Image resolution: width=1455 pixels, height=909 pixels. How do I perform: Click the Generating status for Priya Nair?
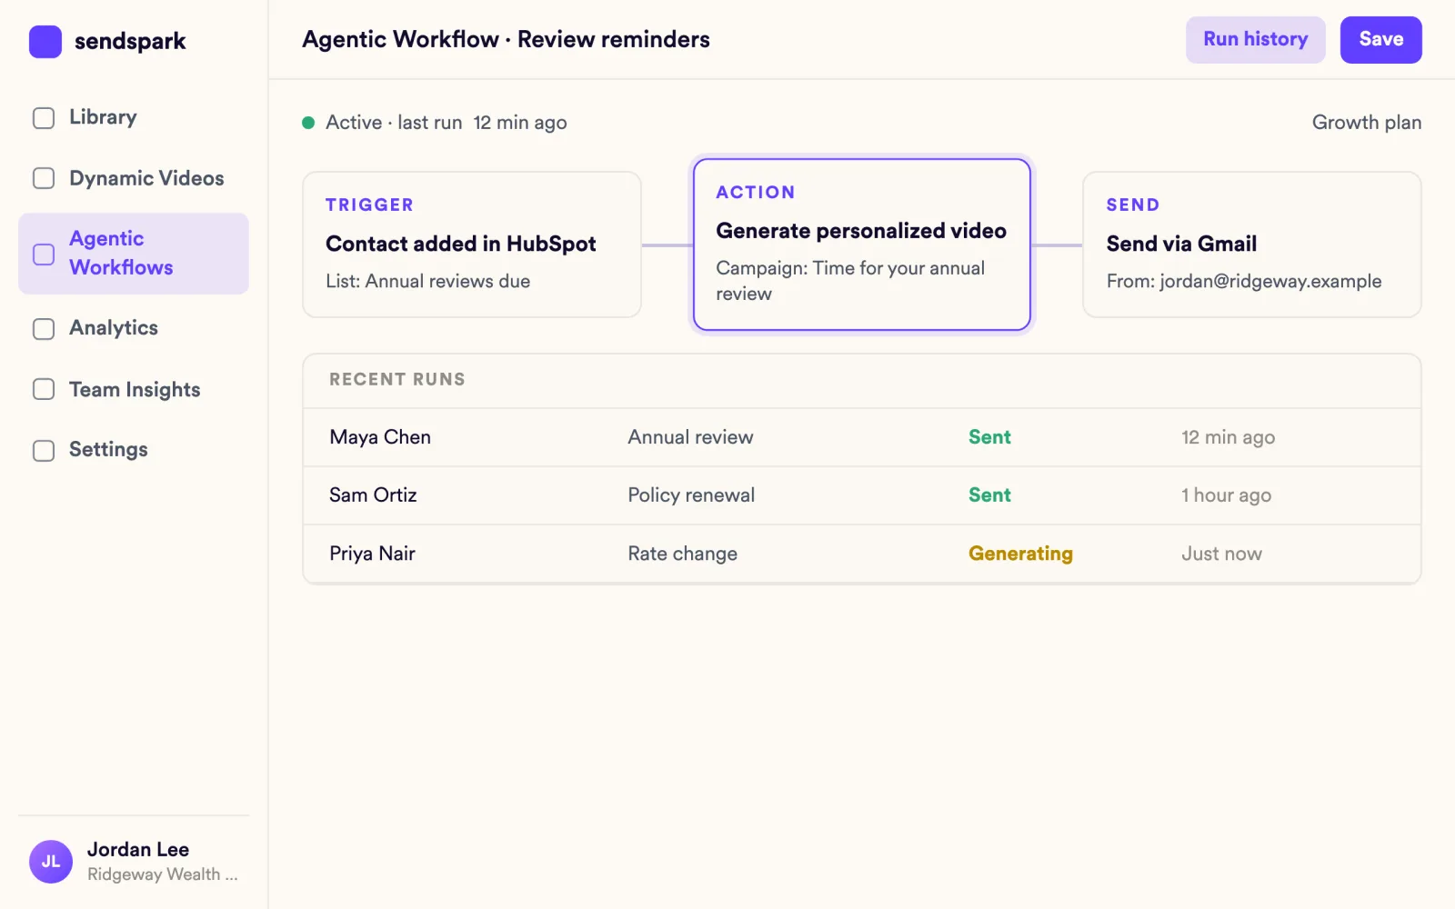(x=1020, y=554)
